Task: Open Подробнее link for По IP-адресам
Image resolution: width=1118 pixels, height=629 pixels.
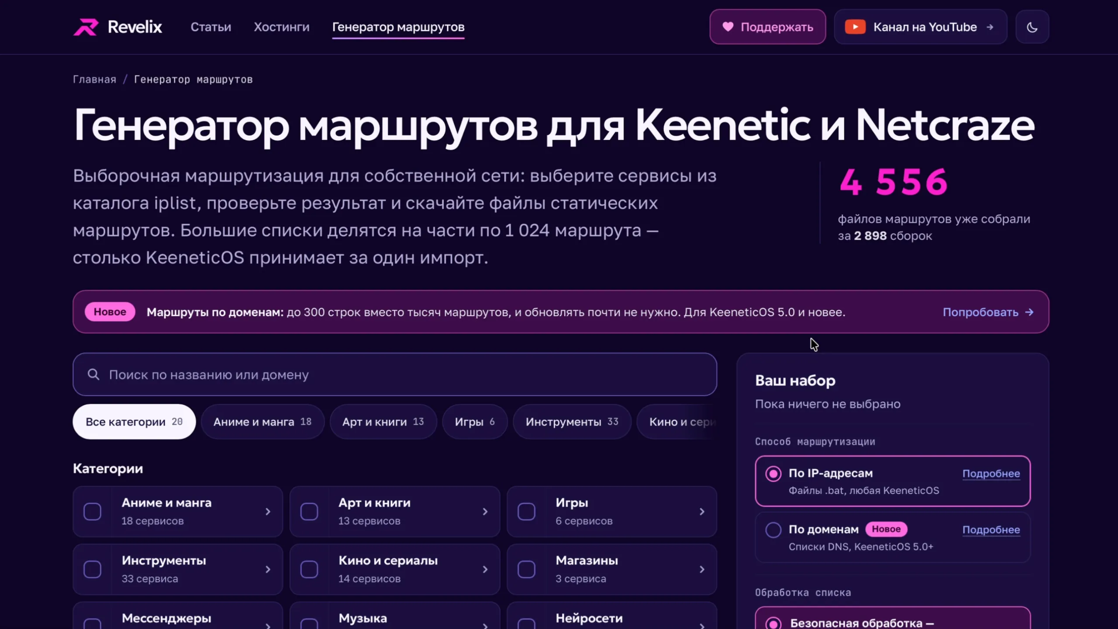Action: click(x=991, y=473)
